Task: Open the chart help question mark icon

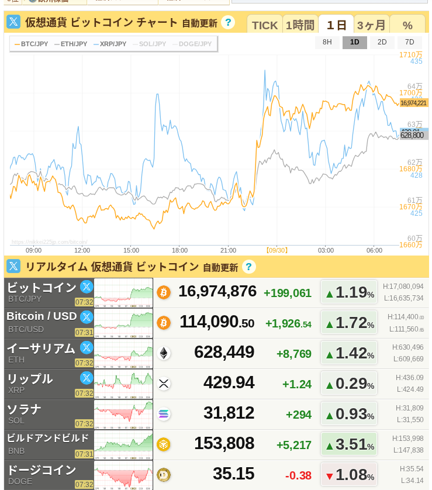Action: [x=228, y=23]
